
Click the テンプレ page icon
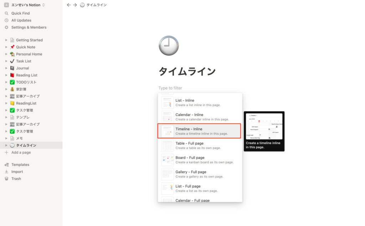pos(12,117)
